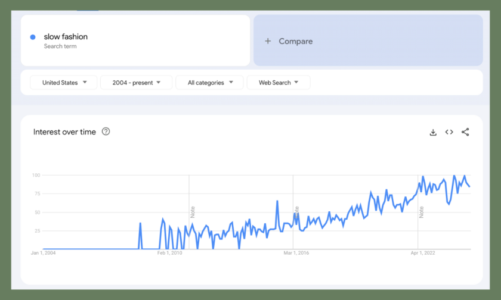Screen dimensions: 501x300
Task: Open the Note marker near Apr 2022
Action: coord(421,212)
